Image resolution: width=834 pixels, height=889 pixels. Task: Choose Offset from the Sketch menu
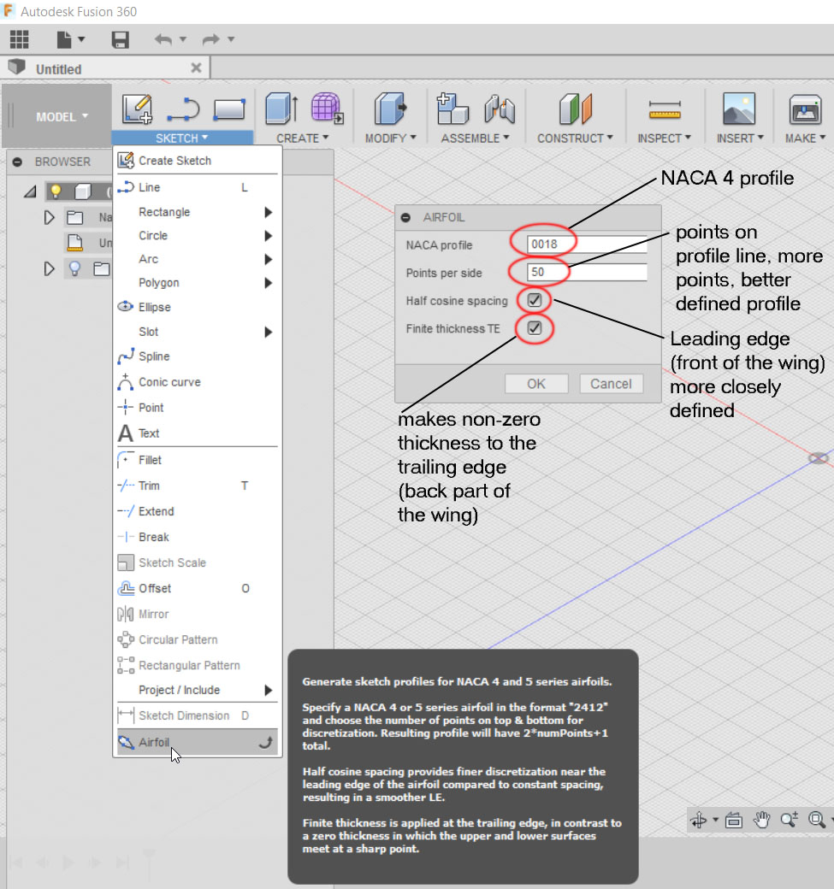point(198,588)
